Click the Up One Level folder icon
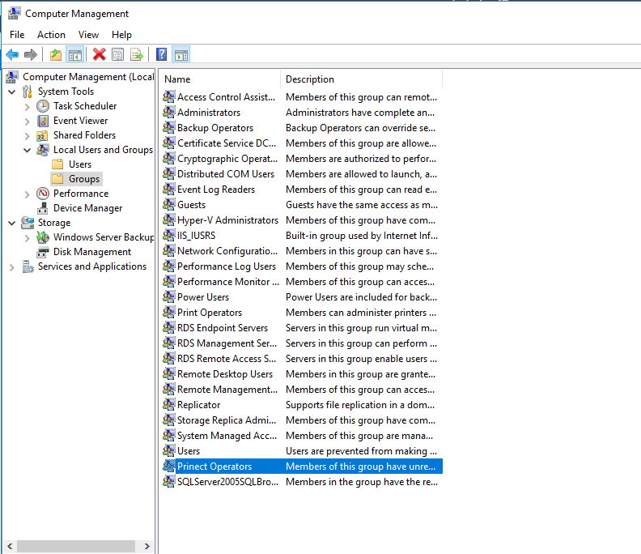Image resolution: width=641 pixels, height=554 pixels. pos(55,55)
